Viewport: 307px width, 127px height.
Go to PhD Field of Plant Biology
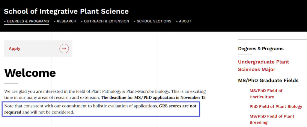click(276, 107)
